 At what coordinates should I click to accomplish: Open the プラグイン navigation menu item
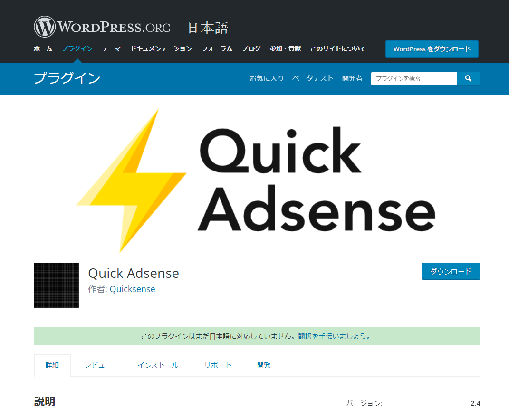[x=77, y=49]
